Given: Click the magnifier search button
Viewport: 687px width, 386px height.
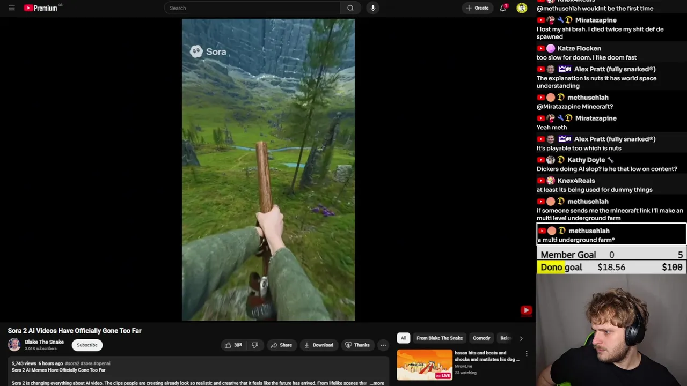Looking at the screenshot, I should point(350,8).
